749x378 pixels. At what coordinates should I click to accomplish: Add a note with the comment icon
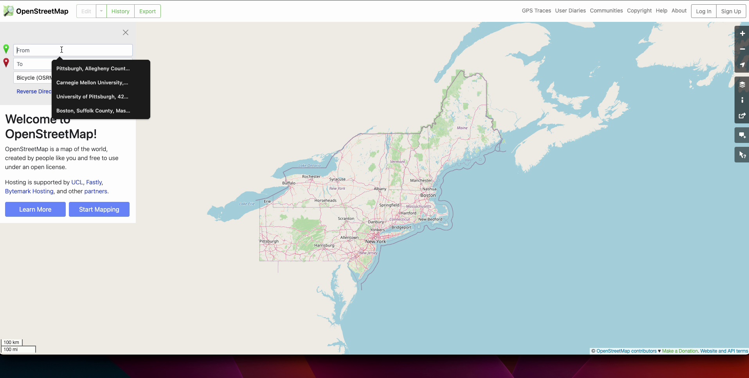(x=742, y=136)
